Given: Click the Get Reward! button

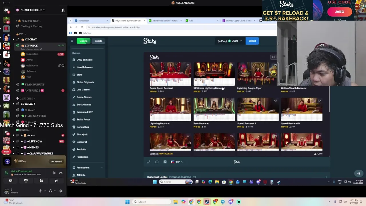Looking at the screenshot, I should pyautogui.click(x=56, y=162).
